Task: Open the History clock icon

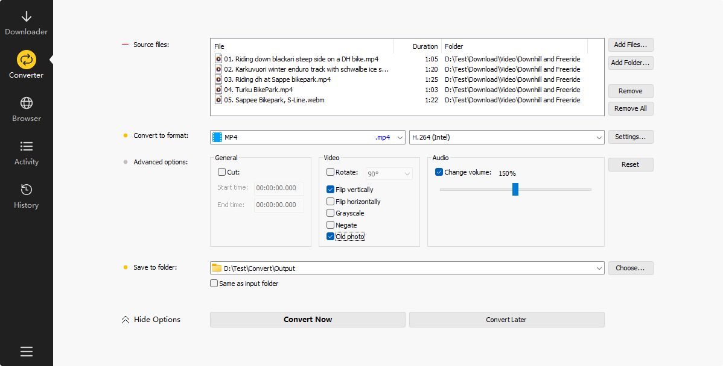Action: click(26, 190)
